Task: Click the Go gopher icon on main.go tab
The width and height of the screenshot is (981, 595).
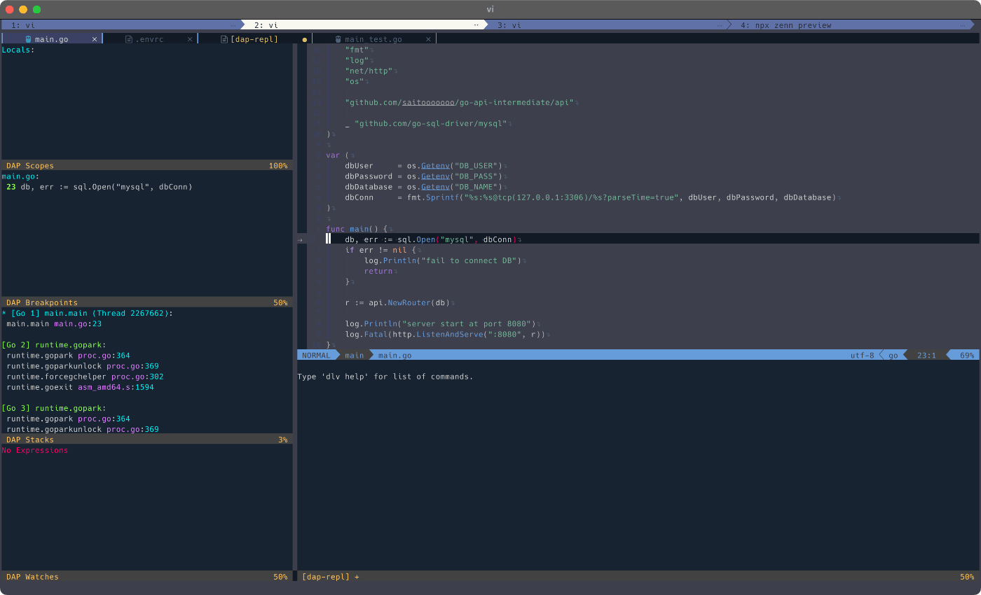Action: coord(28,39)
